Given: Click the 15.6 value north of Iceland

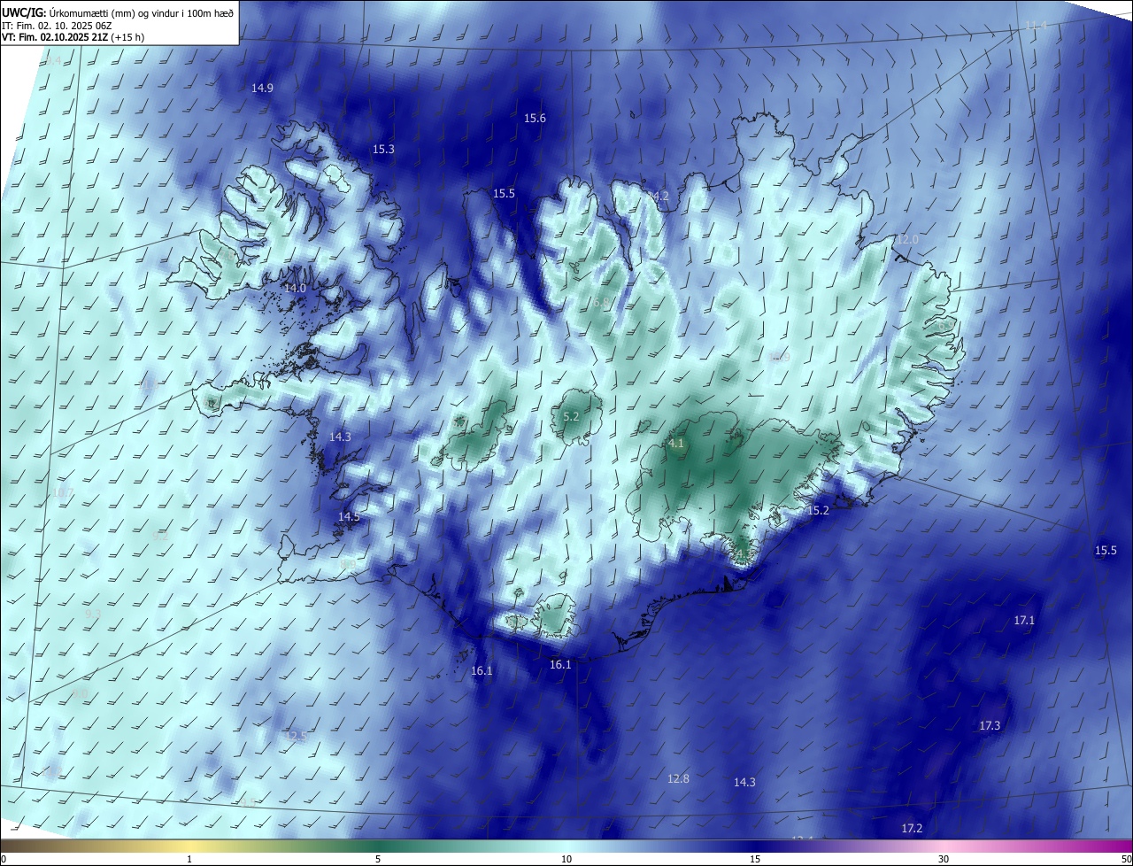Looking at the screenshot, I should point(535,118).
